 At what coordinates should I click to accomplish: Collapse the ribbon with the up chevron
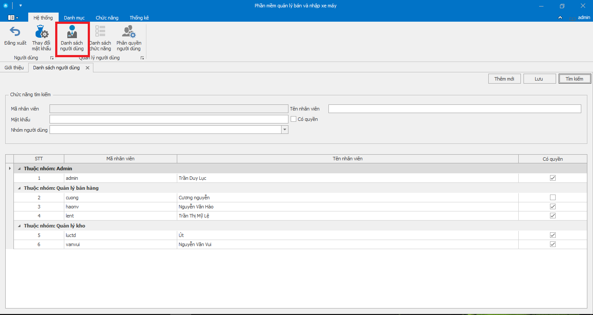point(560,18)
